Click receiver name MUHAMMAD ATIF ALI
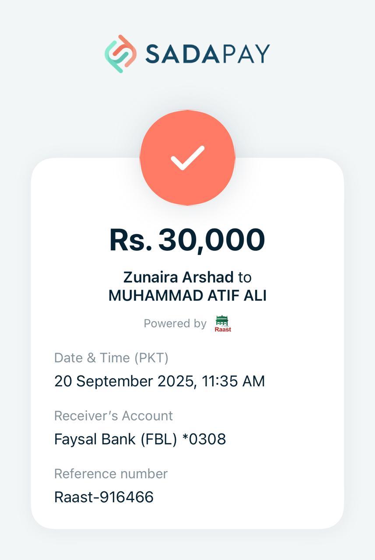This screenshot has height=560, width=375. [187, 296]
